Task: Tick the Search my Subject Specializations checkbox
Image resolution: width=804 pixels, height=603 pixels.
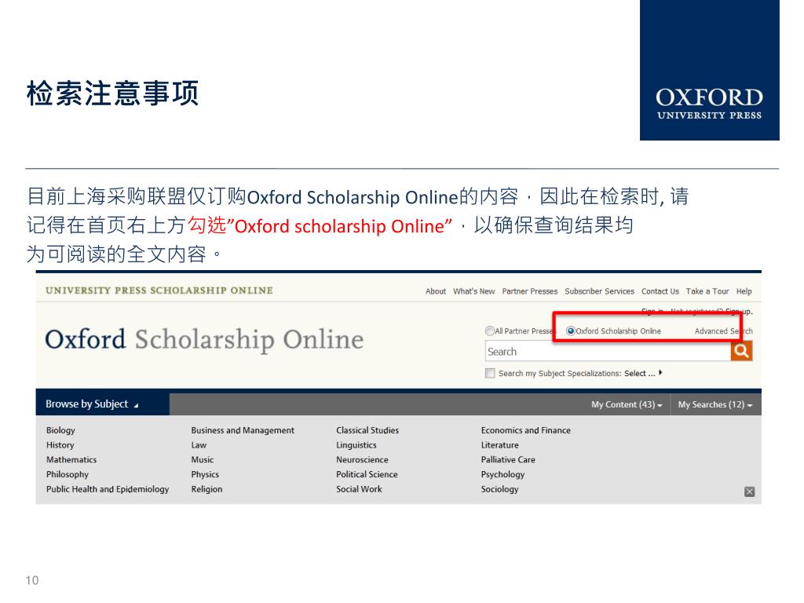Action: pos(490,373)
